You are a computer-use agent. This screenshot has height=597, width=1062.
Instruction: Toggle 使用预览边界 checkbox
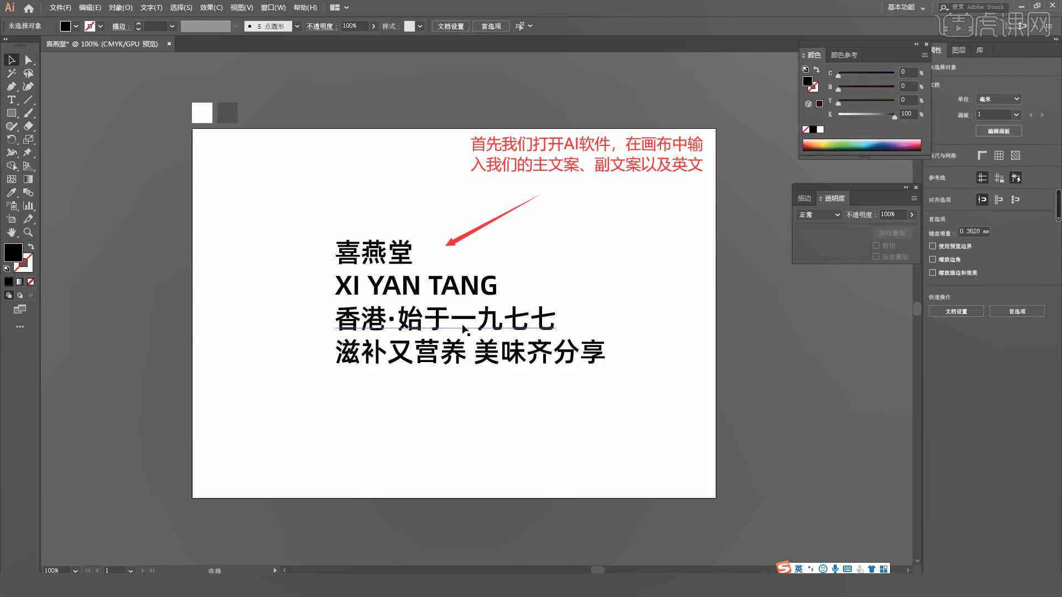(x=934, y=245)
